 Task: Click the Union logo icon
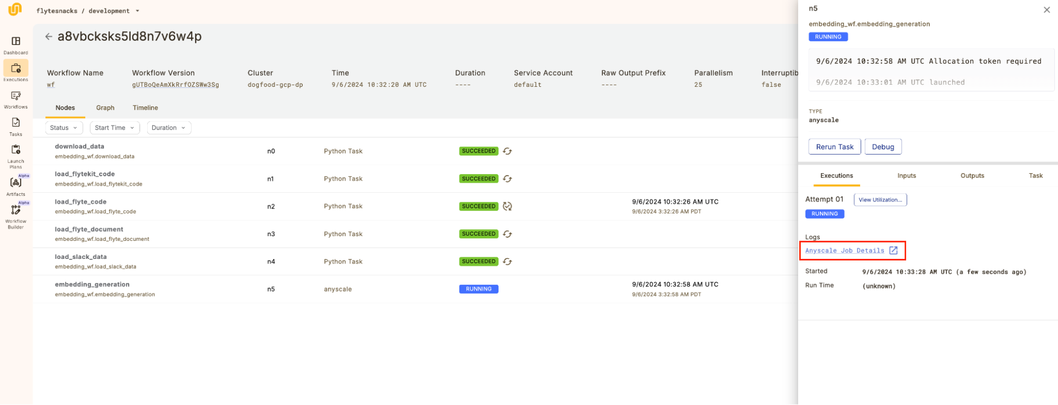point(15,10)
